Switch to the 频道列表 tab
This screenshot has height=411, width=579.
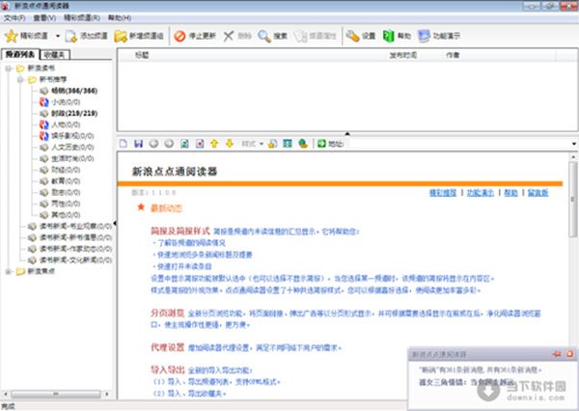(20, 54)
